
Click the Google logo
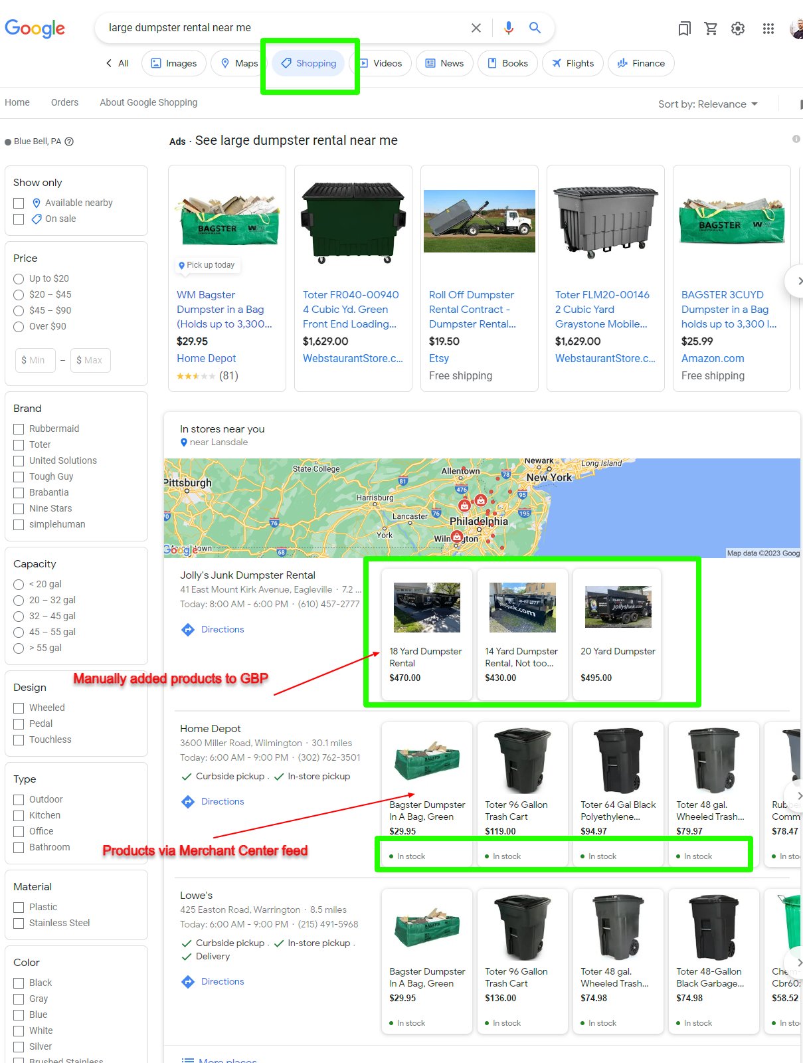[x=35, y=28]
